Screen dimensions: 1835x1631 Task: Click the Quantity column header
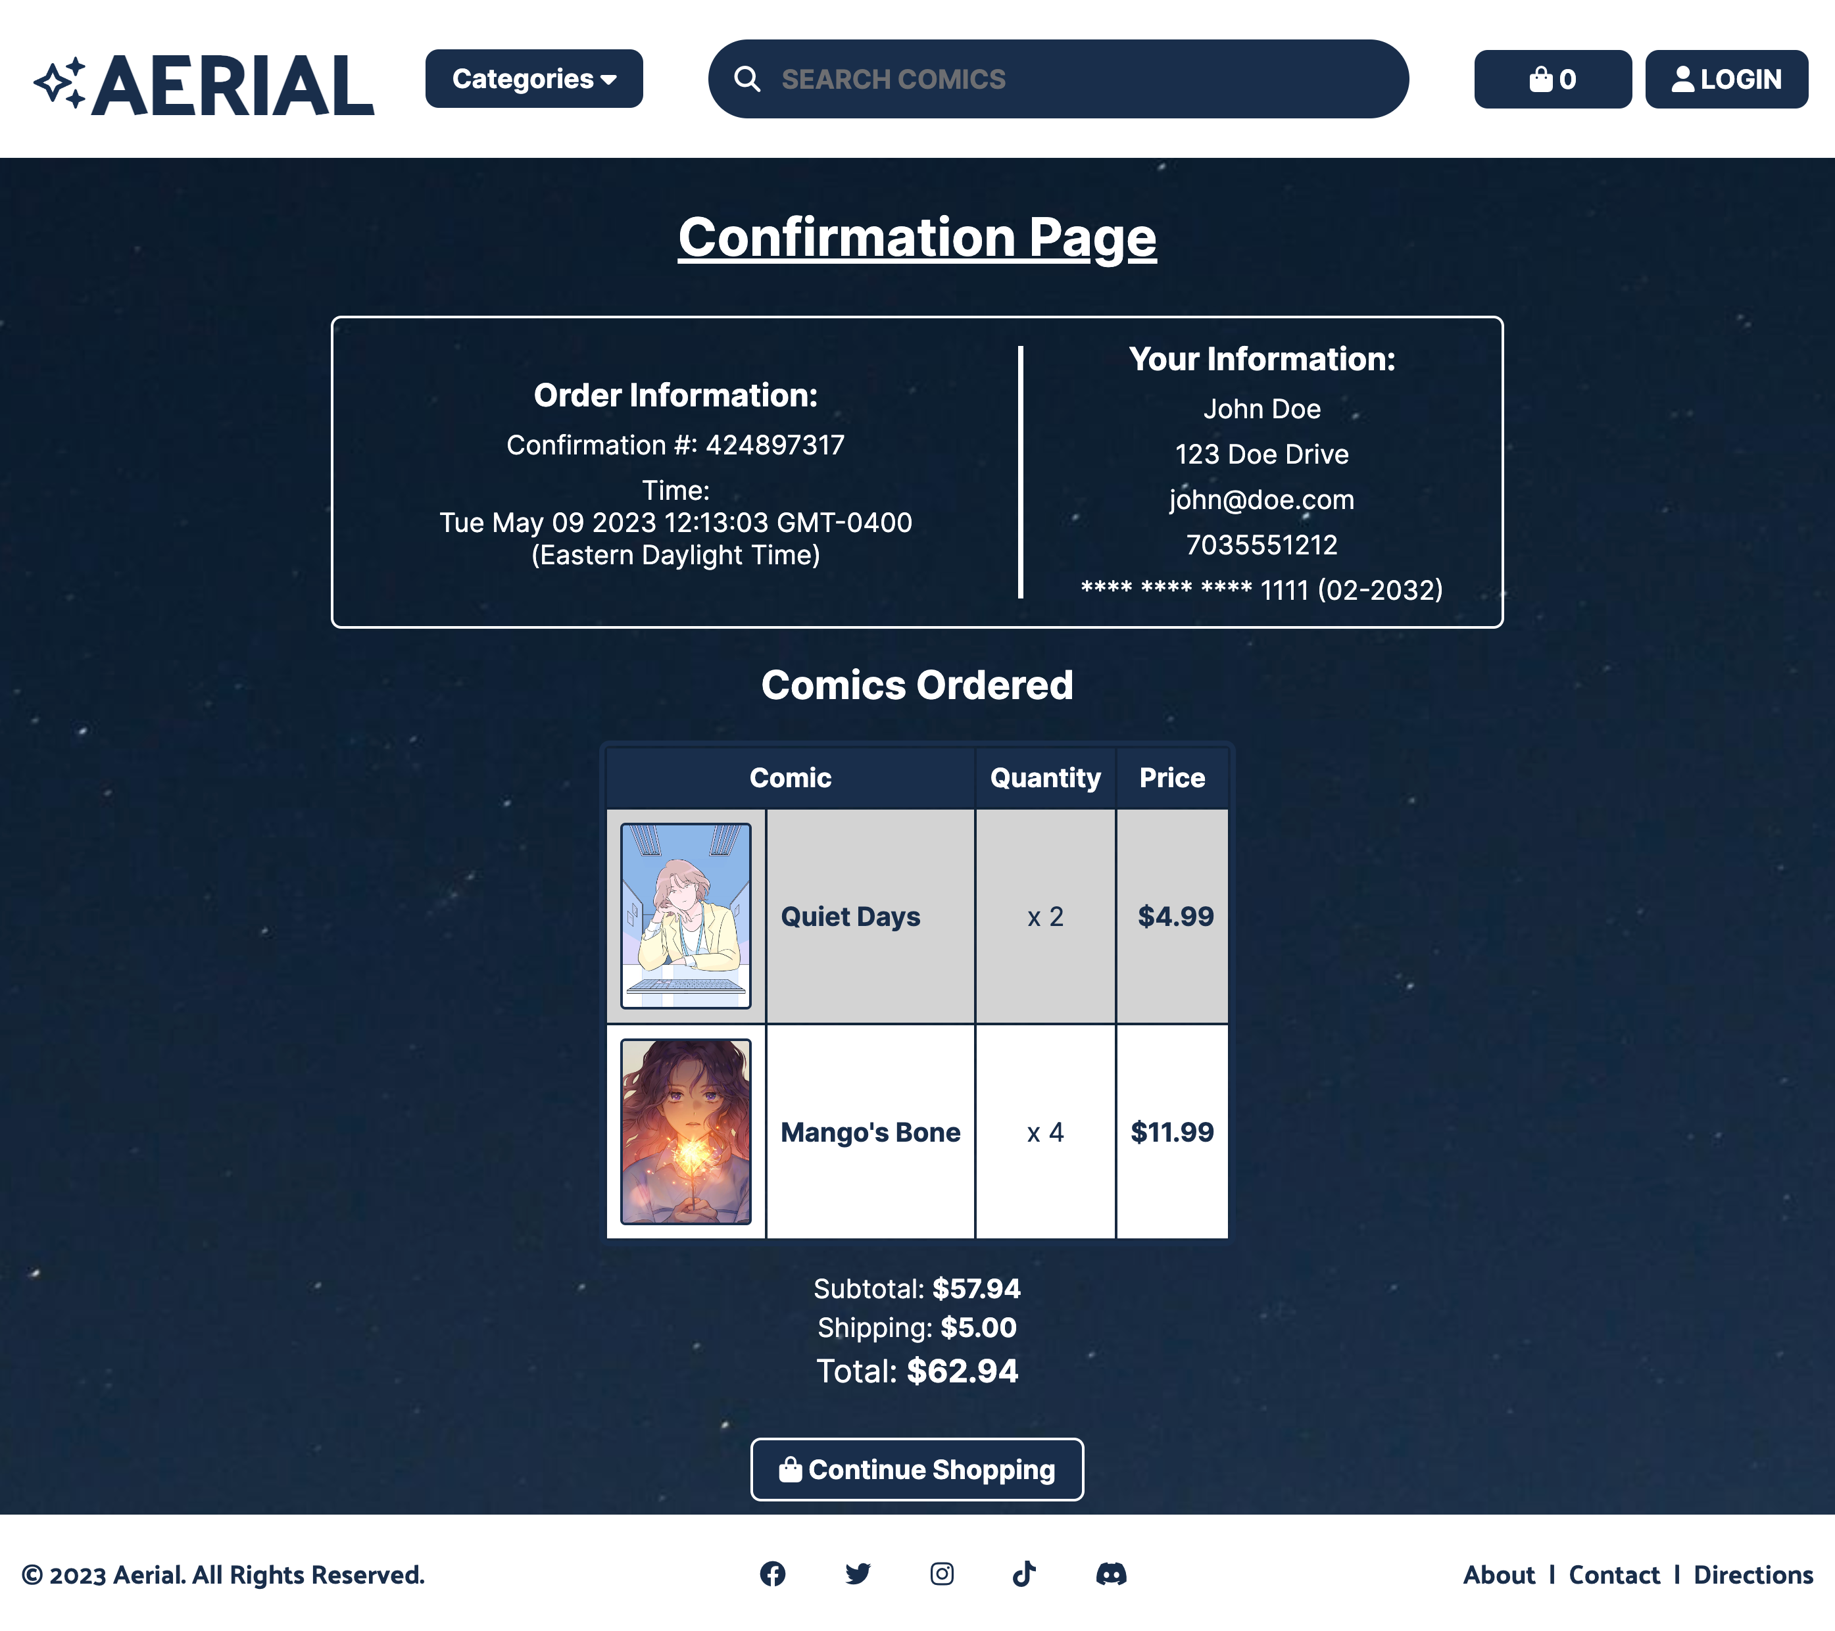click(1044, 777)
